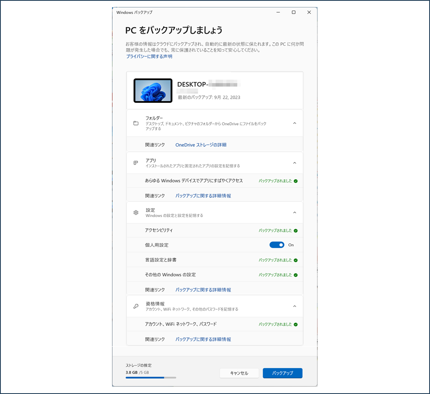The height and width of the screenshot is (394, 430).
Task: Open バックアップに関する詳細情報 link under 資格情報
Action: pos(203,339)
